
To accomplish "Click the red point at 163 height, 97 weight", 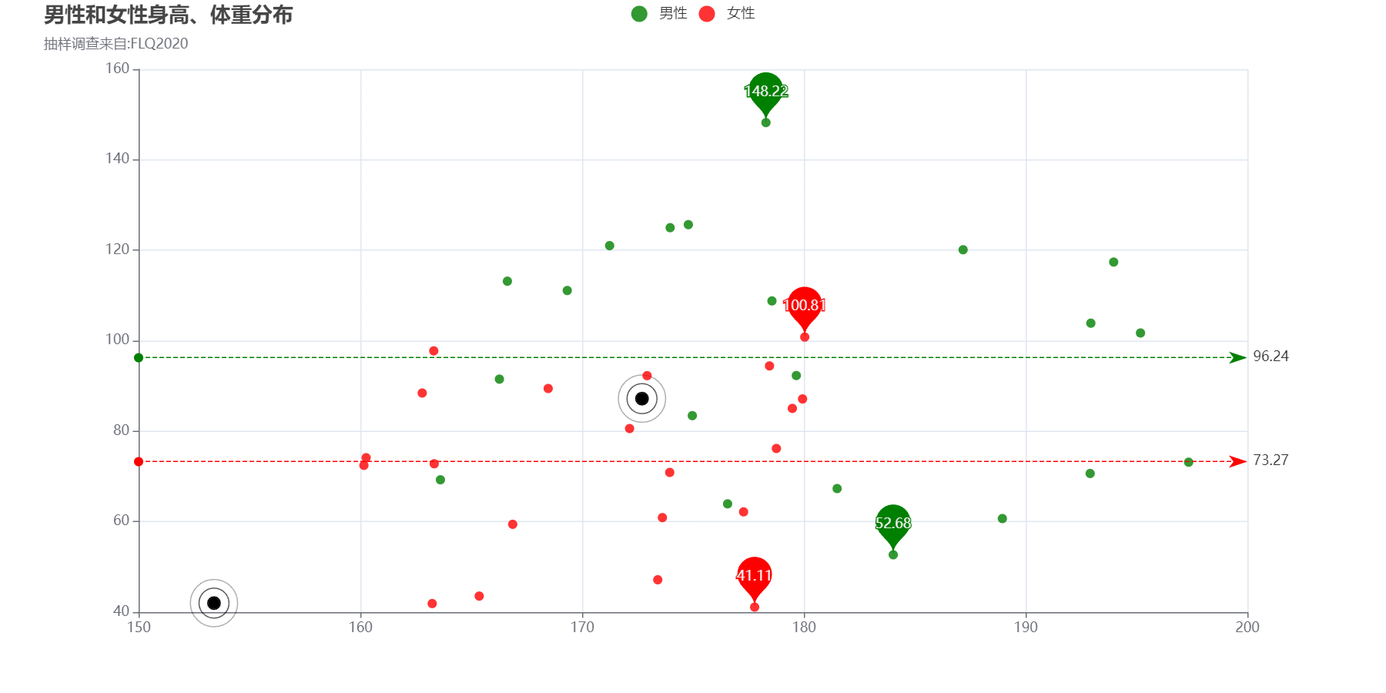I will coord(434,351).
